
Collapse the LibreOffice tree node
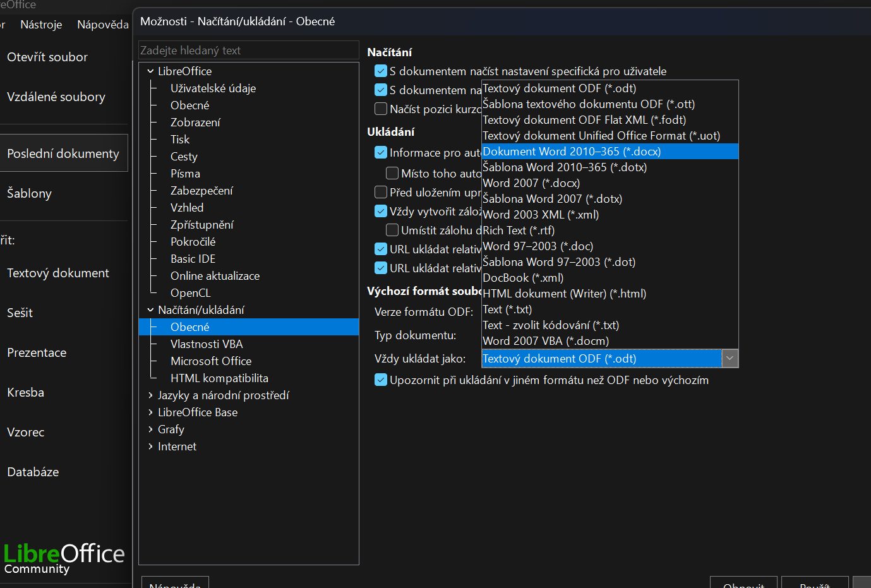coord(151,71)
